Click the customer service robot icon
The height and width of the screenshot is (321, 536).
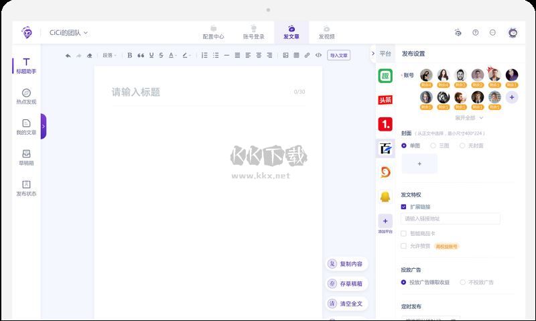pyautogui.click(x=458, y=32)
